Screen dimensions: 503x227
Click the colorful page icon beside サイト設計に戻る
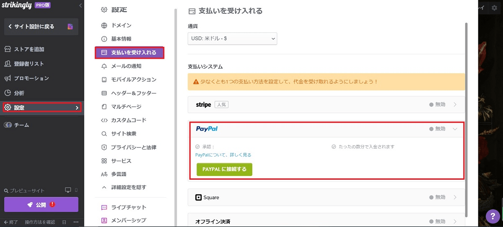(70, 26)
